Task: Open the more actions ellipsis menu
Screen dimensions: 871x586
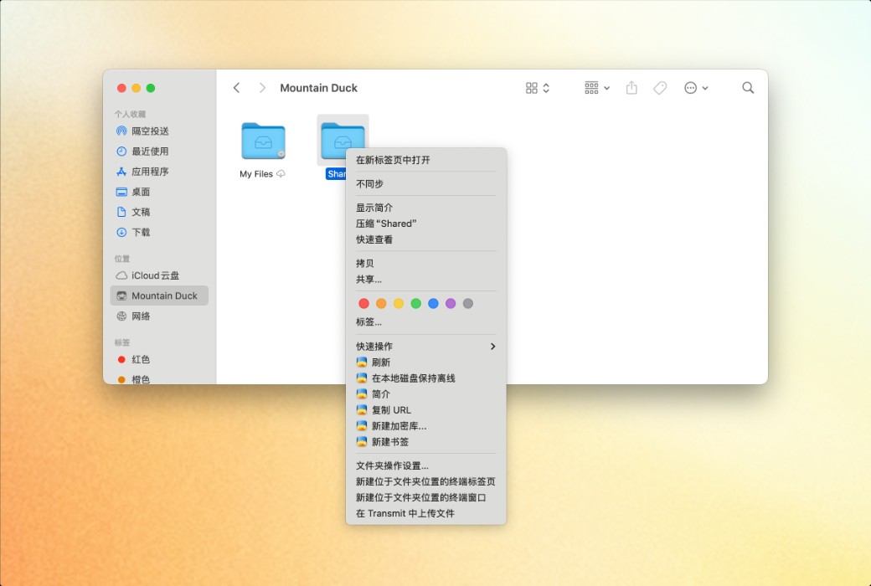Action: pos(695,88)
